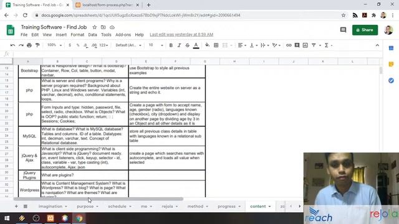399x224 pixels.
Task: Click the Merge cells icon
Action: pos(225,45)
